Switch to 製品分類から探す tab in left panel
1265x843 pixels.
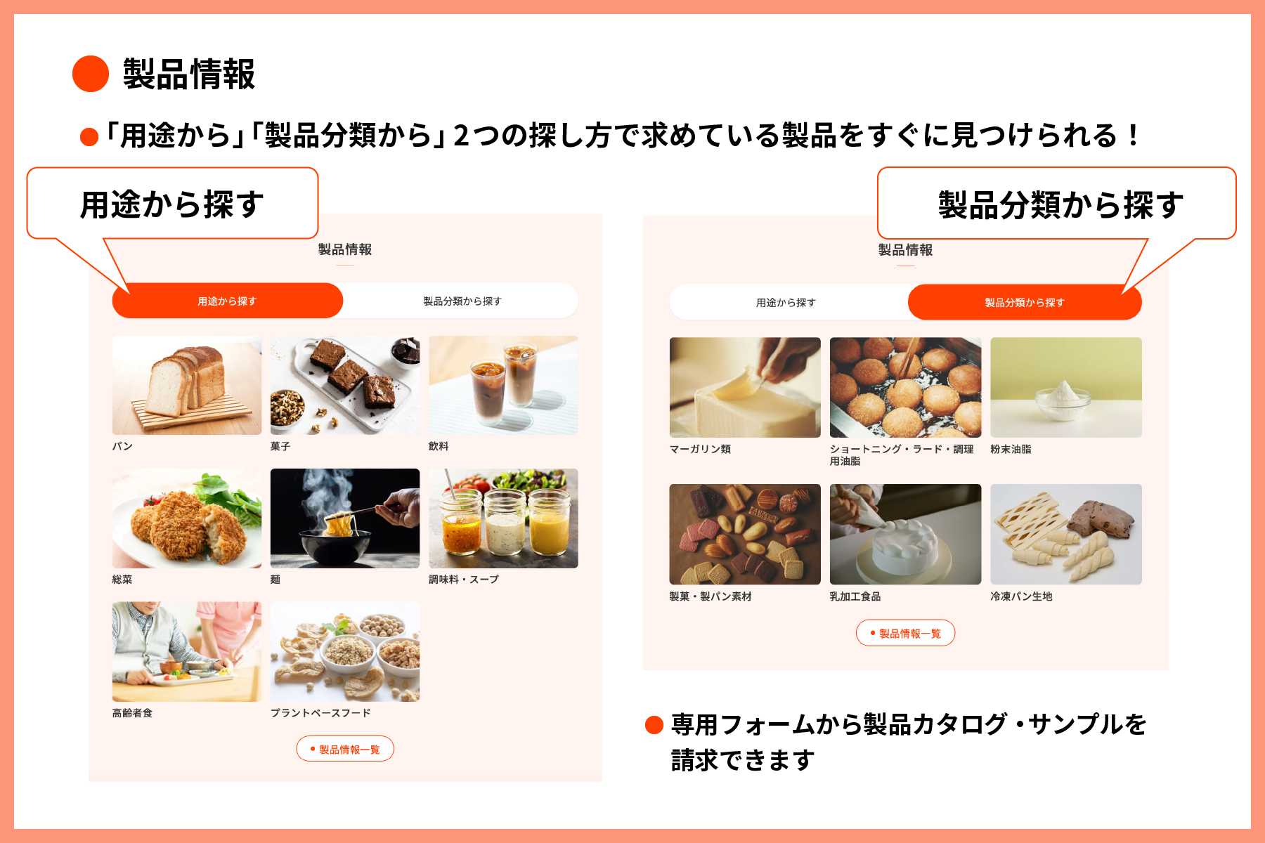point(462,301)
